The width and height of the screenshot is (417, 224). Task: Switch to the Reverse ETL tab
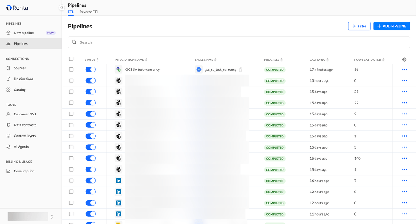pyautogui.click(x=89, y=12)
